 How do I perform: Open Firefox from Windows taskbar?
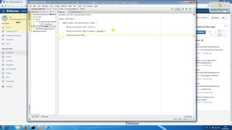26,127
